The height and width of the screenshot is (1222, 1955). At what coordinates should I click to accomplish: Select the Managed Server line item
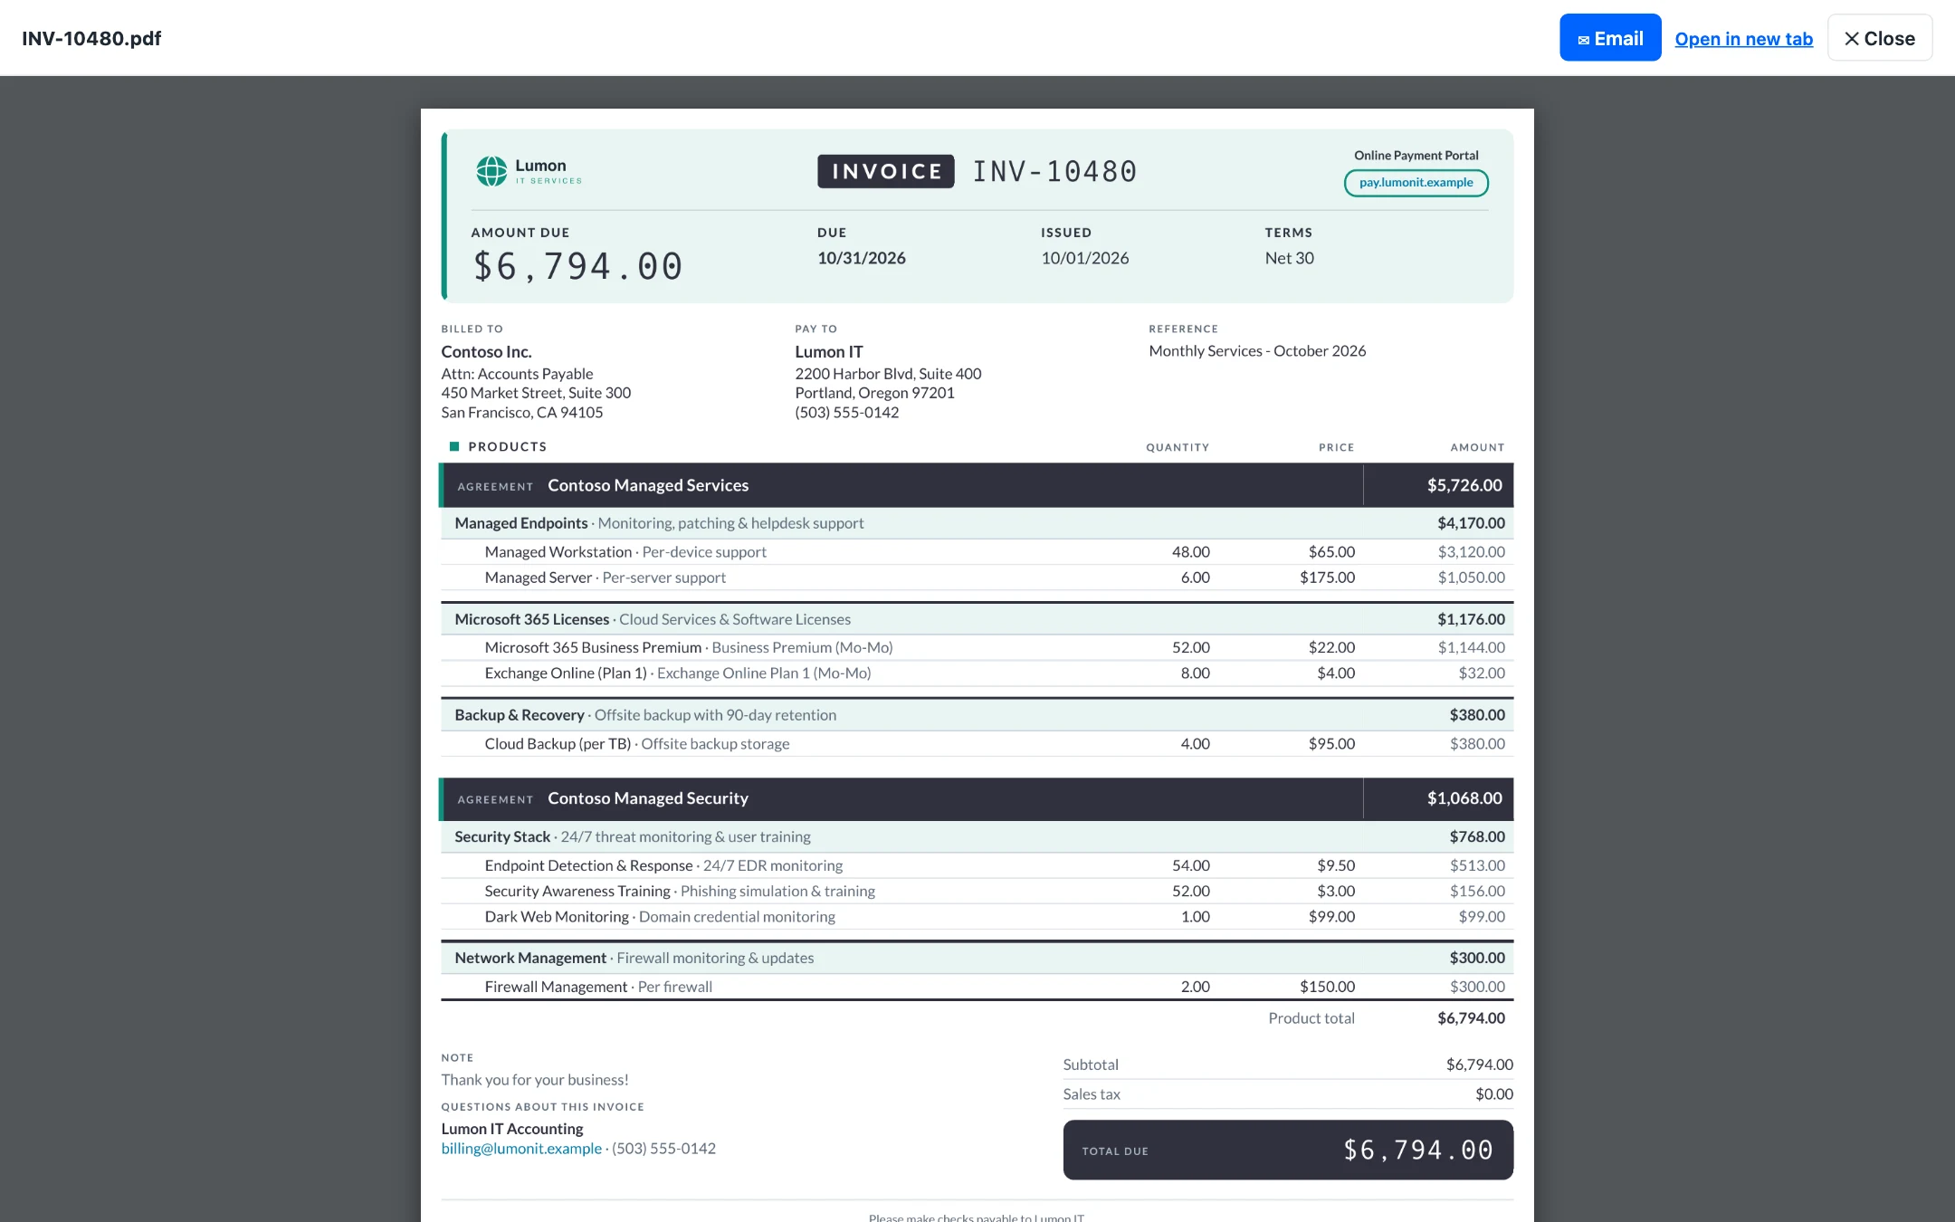[977, 578]
